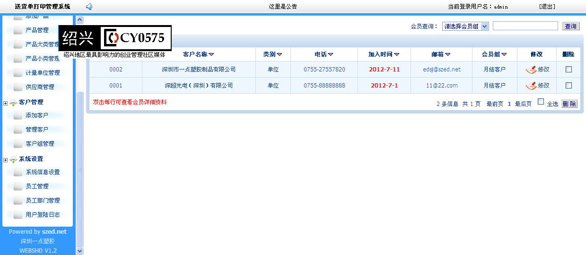The width and height of the screenshot is (586, 255).
Task: Click the email edsj@szed.net
Action: pos(442,70)
